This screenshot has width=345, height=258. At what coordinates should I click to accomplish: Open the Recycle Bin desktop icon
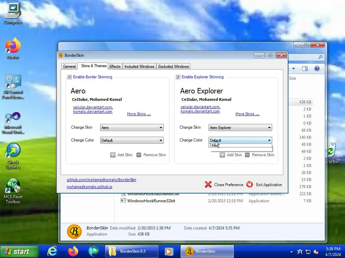pyautogui.click(x=332, y=153)
